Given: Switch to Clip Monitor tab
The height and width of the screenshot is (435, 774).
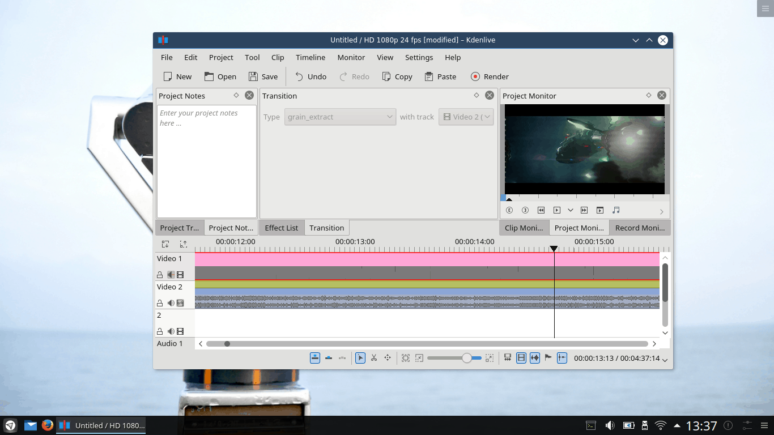Looking at the screenshot, I should pyautogui.click(x=524, y=228).
